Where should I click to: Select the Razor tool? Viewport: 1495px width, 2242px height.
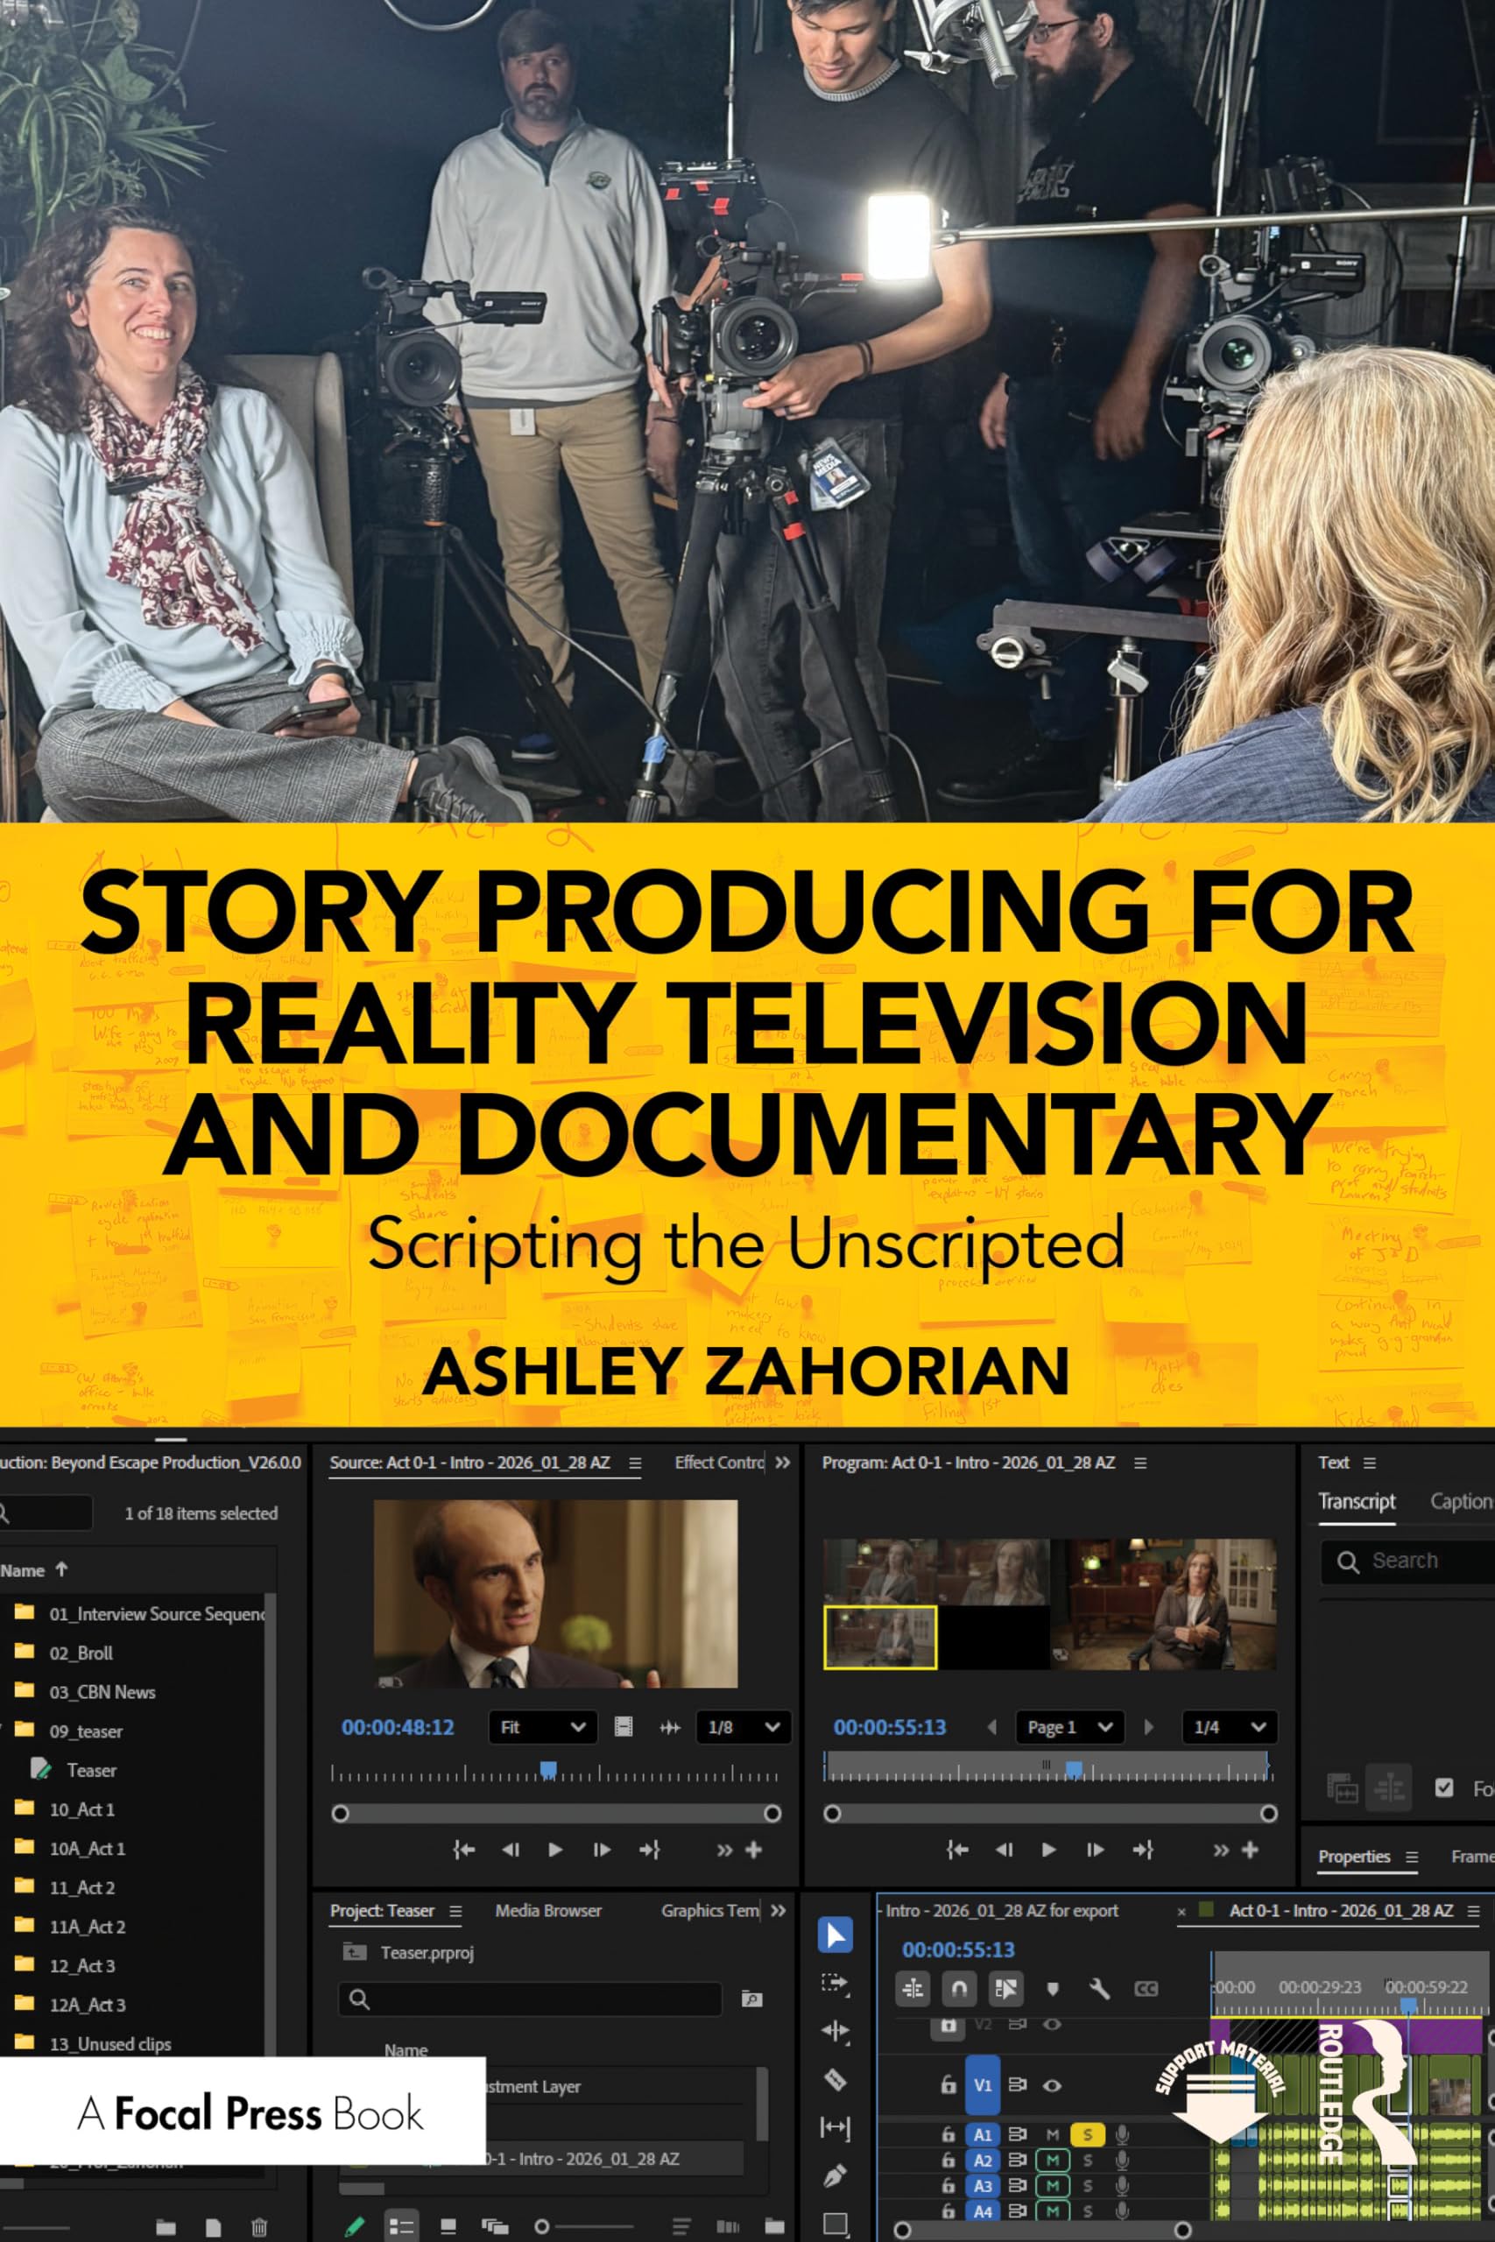[835, 2079]
